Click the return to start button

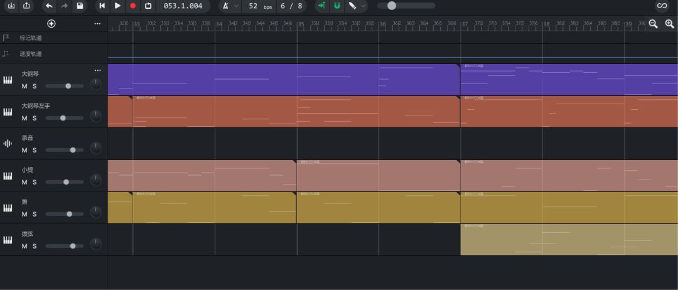click(102, 6)
